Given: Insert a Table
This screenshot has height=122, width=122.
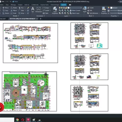Looking at the screenshot, I should click(46, 13).
